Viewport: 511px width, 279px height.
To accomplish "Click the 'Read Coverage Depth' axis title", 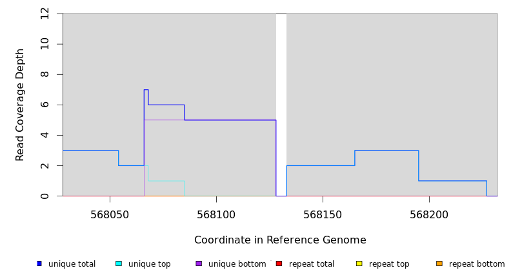I will click(20, 105).
